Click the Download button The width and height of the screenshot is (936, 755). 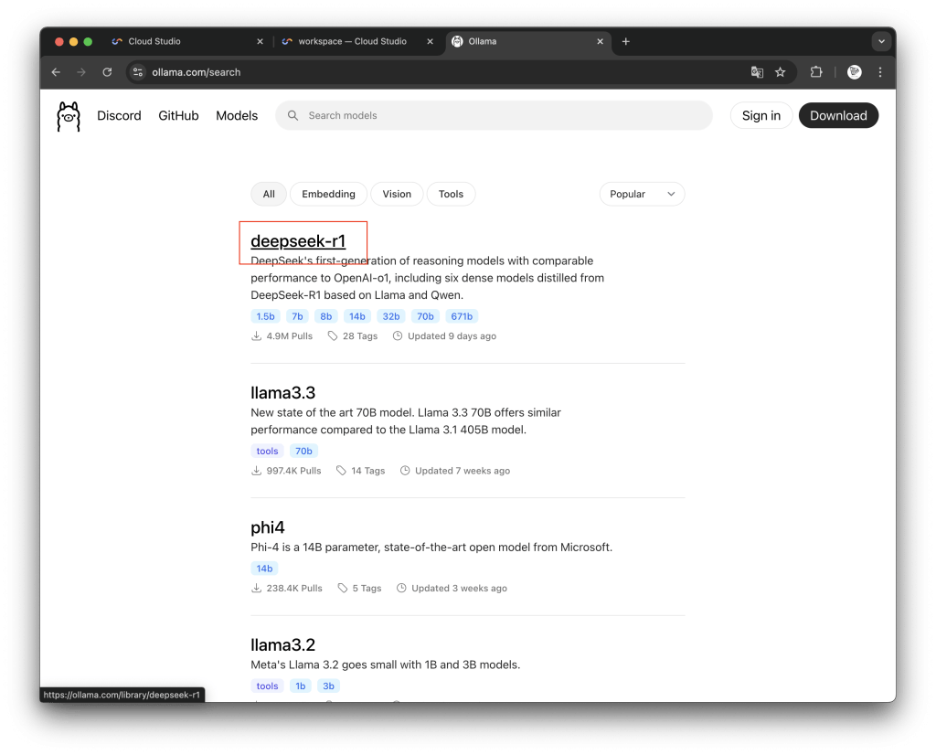(838, 115)
